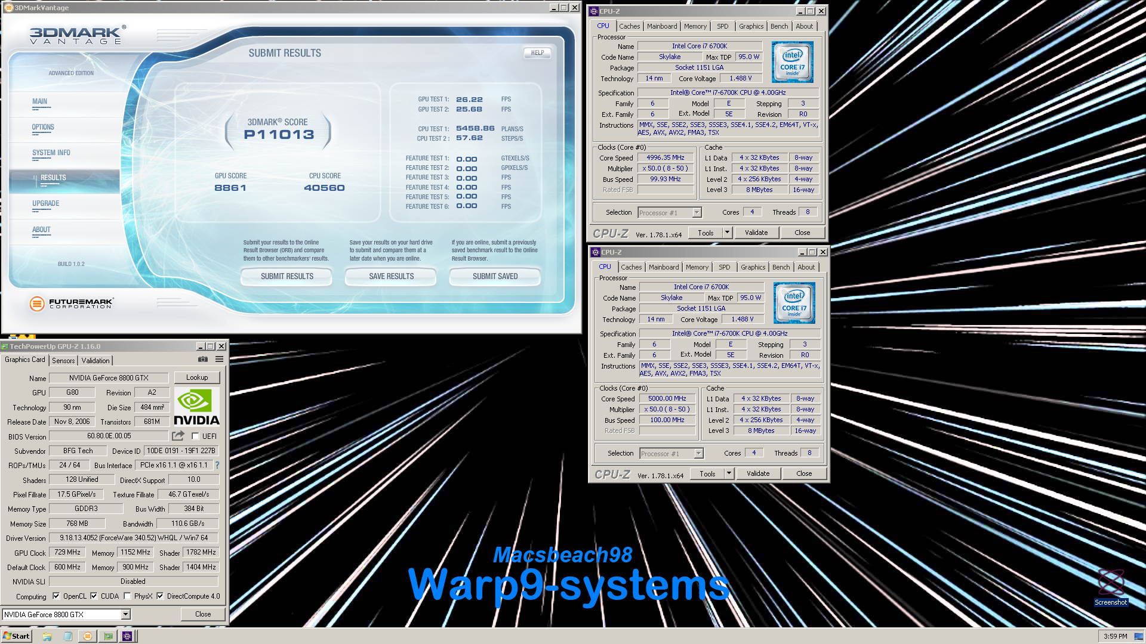Open the SPD tab in lower CPU-Z
Image resolution: width=1146 pixels, height=644 pixels.
pos(724,267)
